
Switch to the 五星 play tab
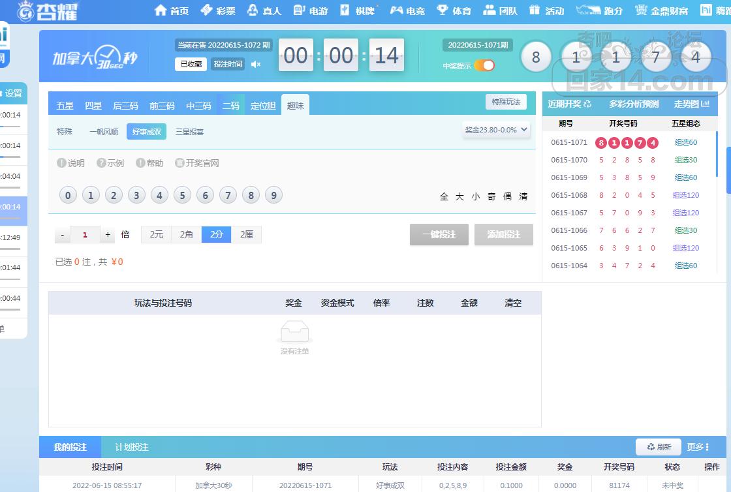[x=65, y=106]
